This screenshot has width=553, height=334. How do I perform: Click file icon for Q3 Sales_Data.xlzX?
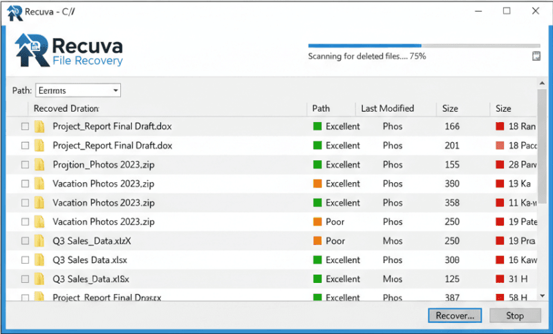[x=40, y=241]
